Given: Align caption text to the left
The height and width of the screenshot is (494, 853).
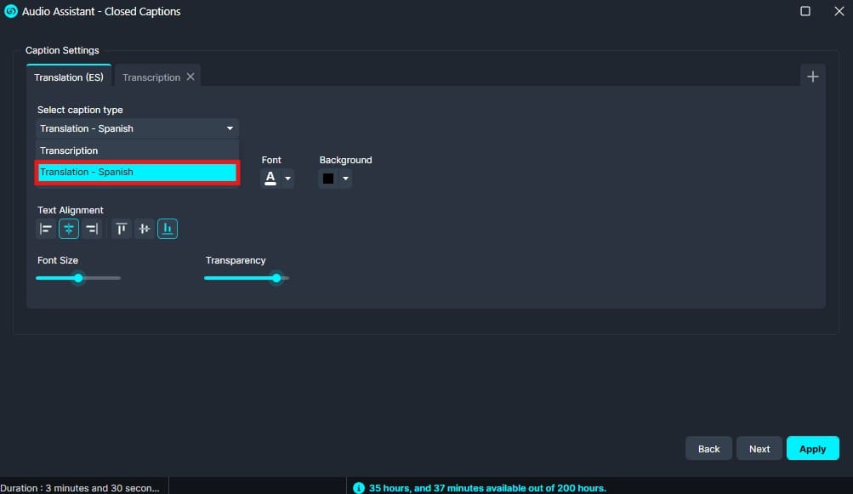Looking at the screenshot, I should (x=46, y=229).
